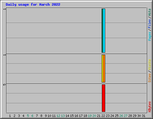Click the vertical 'Hits' legend label
The height and width of the screenshot is (119, 153).
coord(149,12)
